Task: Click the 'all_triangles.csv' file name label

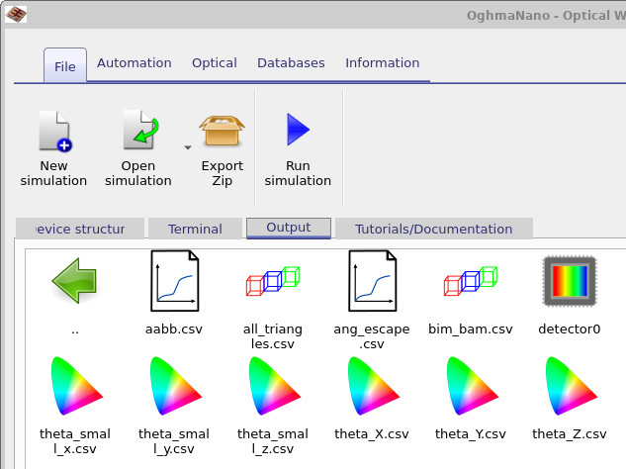Action: click(273, 336)
